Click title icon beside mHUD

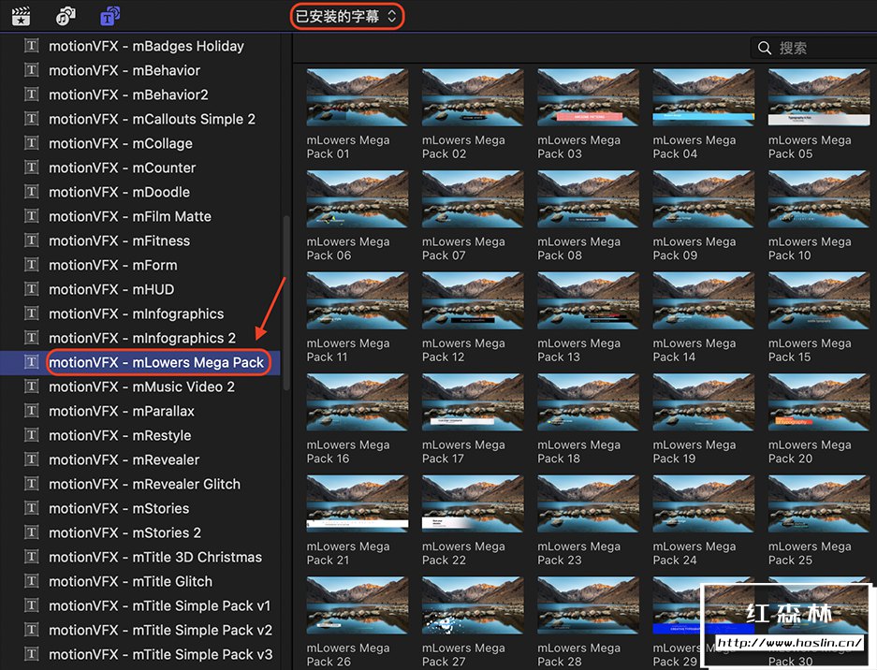[x=32, y=288]
